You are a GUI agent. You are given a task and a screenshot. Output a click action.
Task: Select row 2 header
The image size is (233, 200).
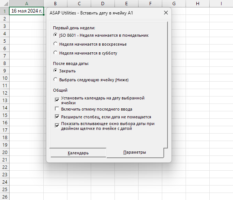[x=4, y=19]
